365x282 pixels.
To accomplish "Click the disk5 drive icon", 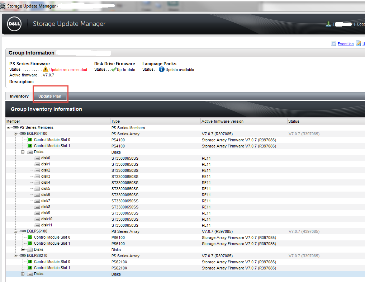I will click(x=37, y=189).
